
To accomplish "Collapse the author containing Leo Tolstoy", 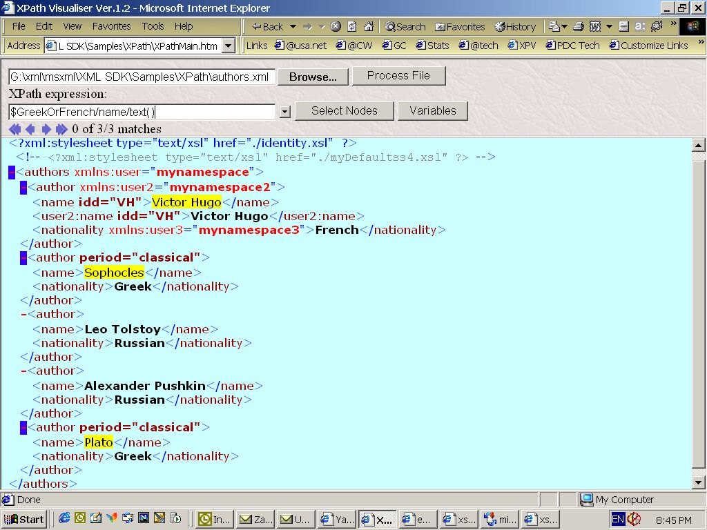I will click(23, 314).
